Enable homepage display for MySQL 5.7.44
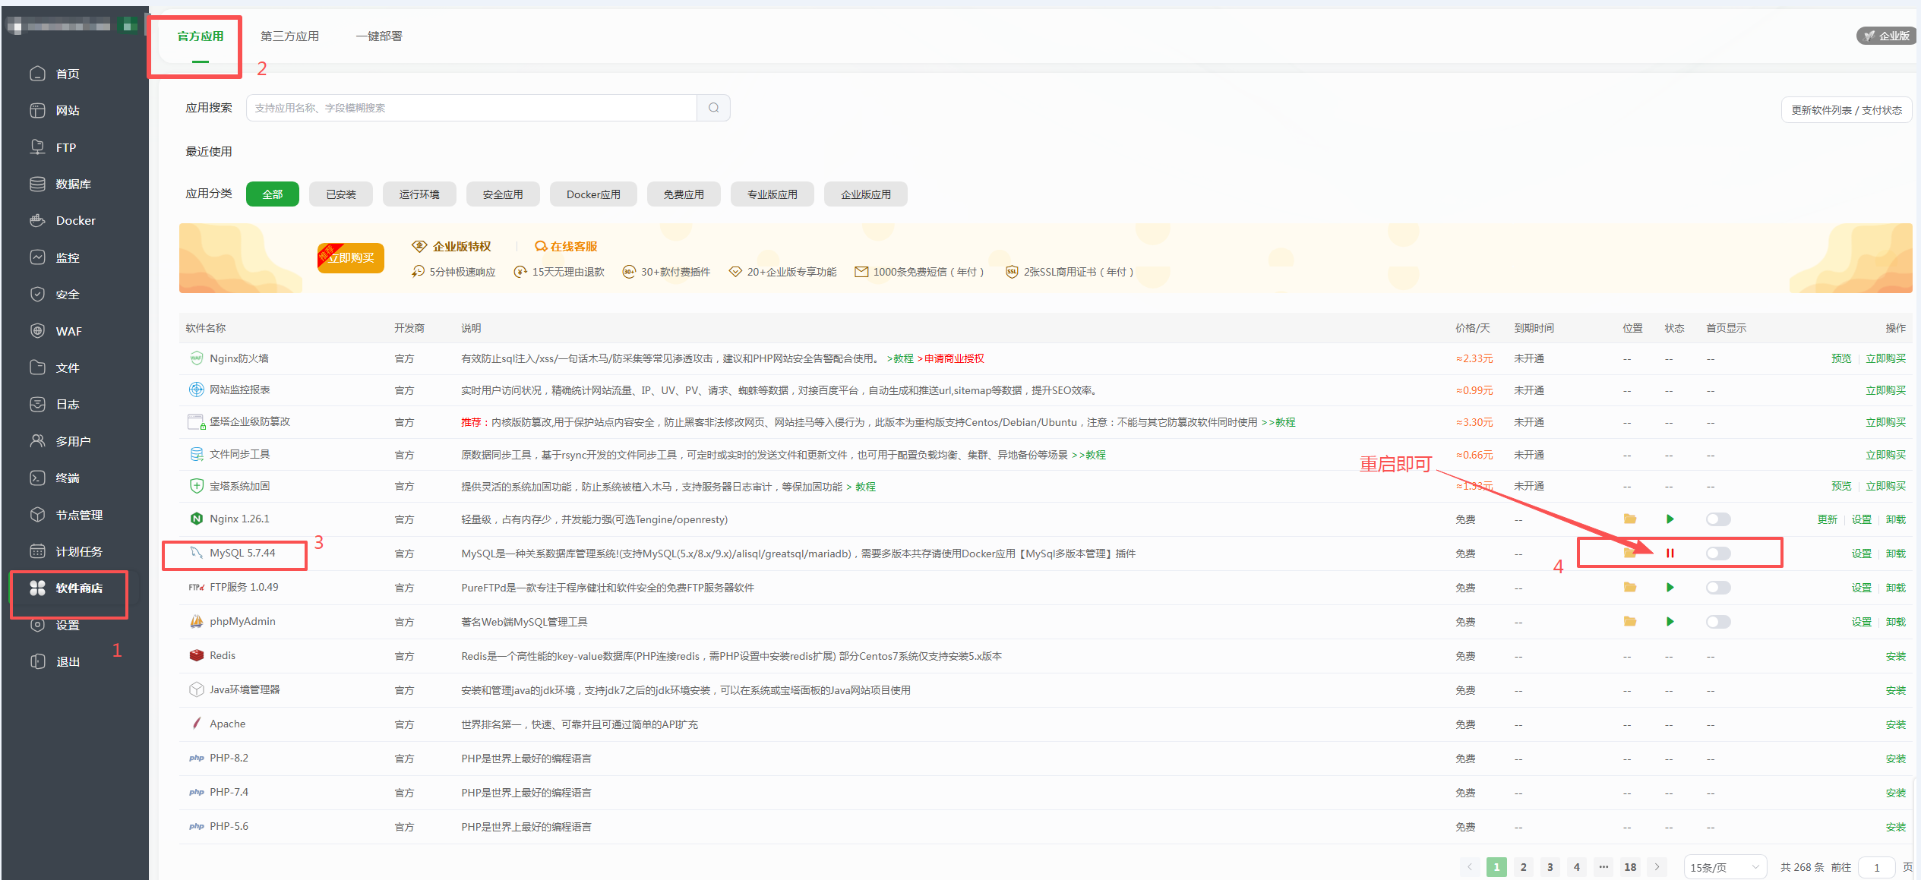The height and width of the screenshot is (880, 1921). click(x=1717, y=554)
